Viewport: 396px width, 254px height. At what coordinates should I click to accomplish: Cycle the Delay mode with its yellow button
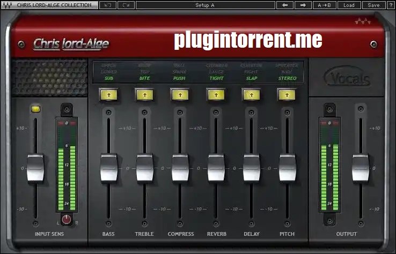pyautogui.click(x=252, y=95)
